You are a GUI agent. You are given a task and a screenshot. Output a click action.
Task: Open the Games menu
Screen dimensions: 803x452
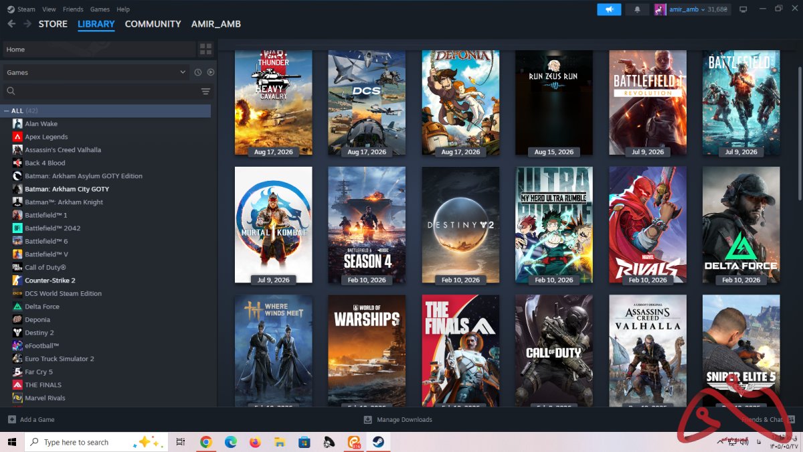pyautogui.click(x=100, y=9)
